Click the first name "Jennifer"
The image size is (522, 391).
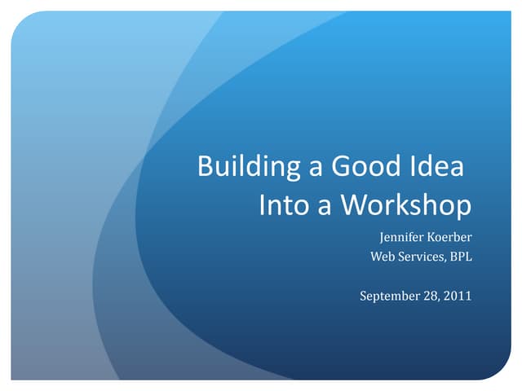pos(400,238)
